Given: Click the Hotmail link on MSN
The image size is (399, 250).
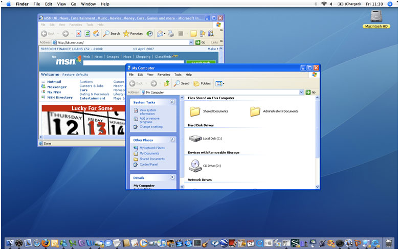Looking at the screenshot, I should (54, 82).
